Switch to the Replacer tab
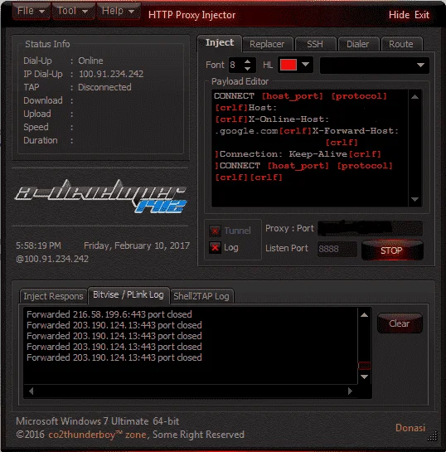The image size is (446, 452). point(267,44)
